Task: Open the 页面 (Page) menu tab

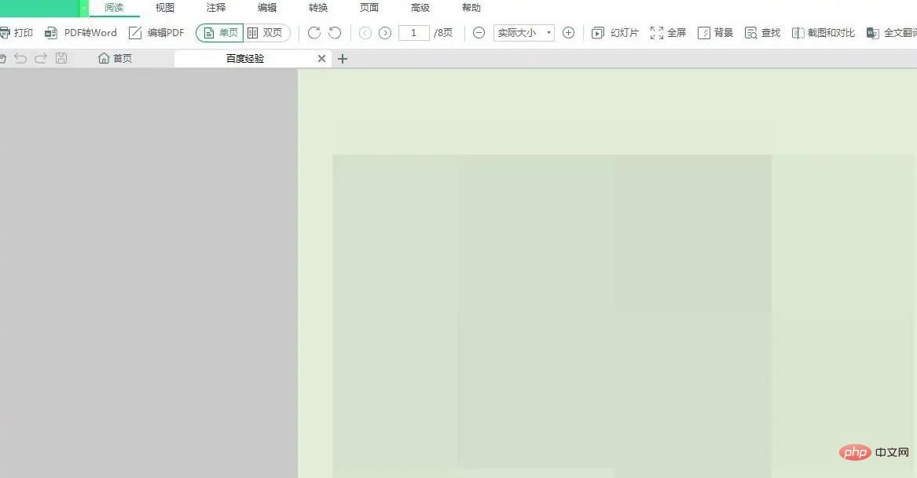Action: [x=369, y=8]
